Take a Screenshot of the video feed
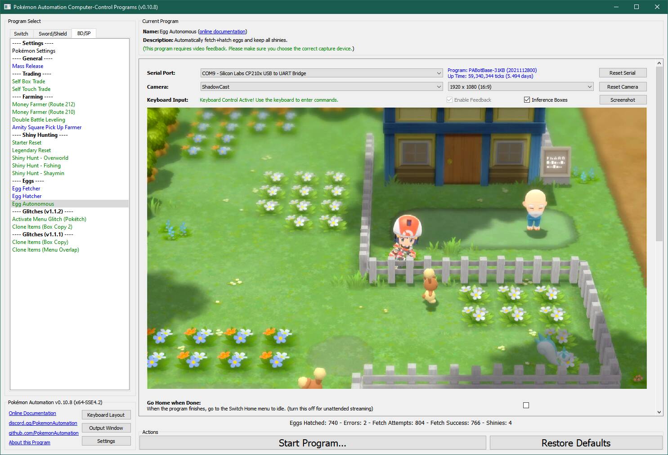 (x=622, y=100)
